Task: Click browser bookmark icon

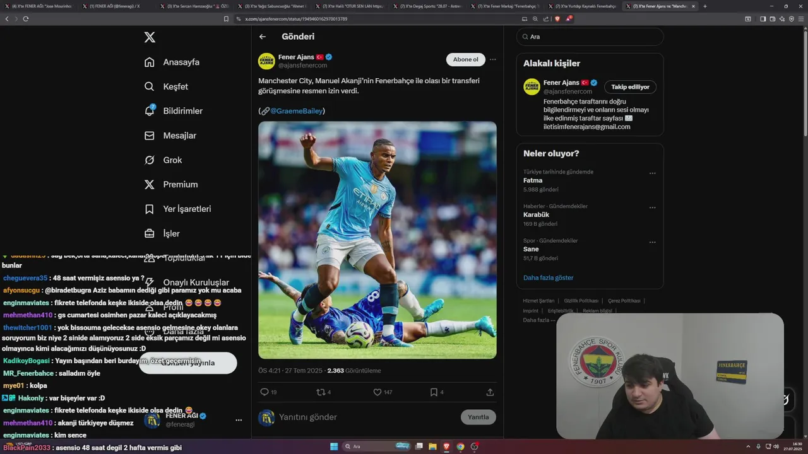Action: (x=226, y=19)
